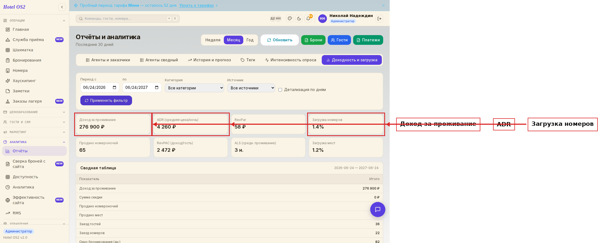604x243 pixels.
Task: Click the Платежи export button
Action: click(368, 40)
